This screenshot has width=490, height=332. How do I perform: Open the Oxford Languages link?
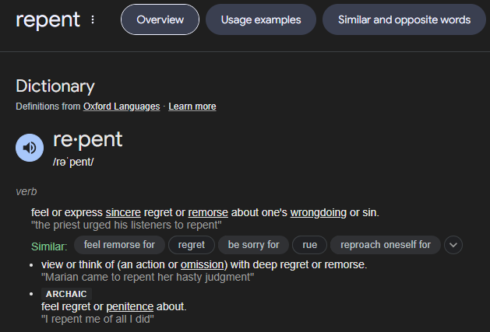pos(122,107)
